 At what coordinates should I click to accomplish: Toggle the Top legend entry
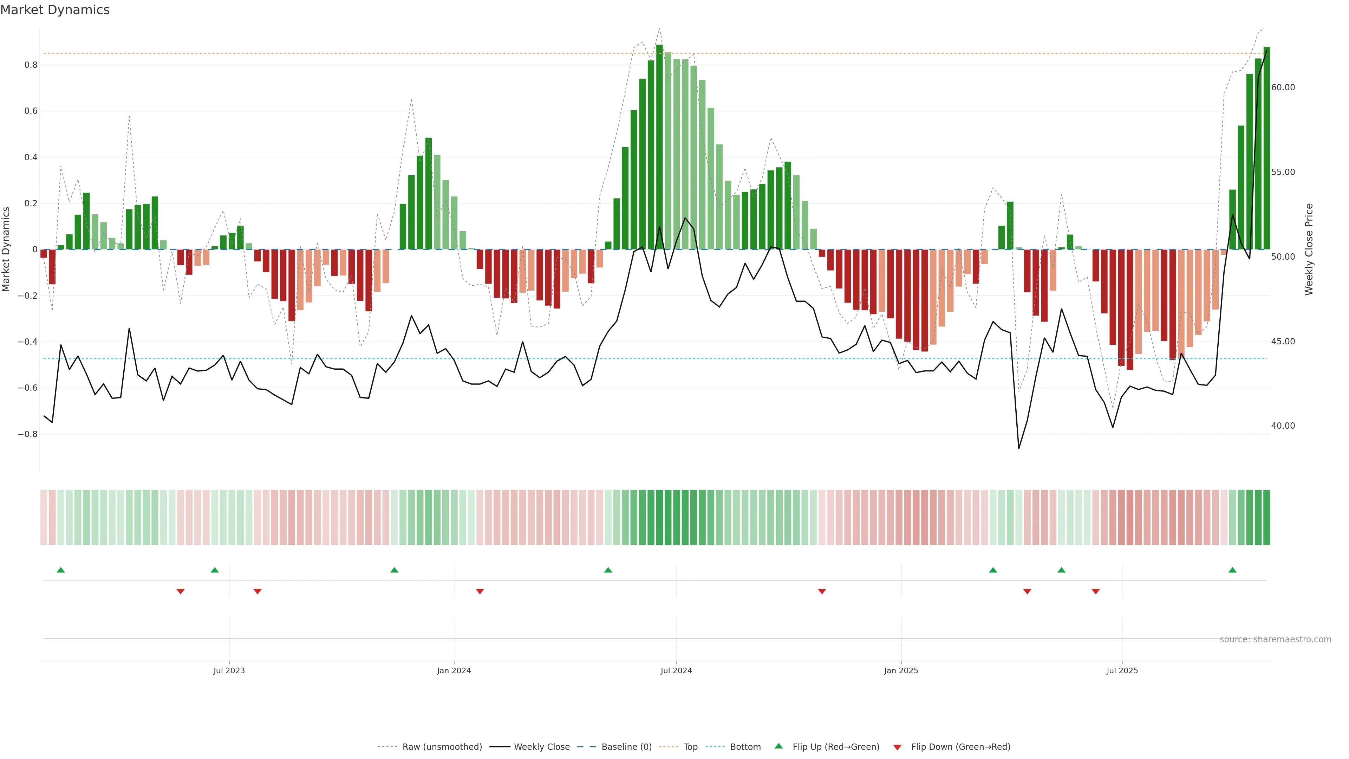tap(690, 747)
